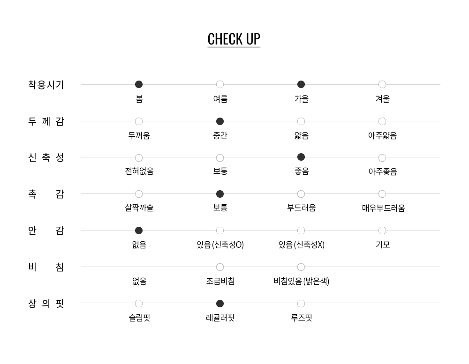469x364 pixels.
Task: Select 기모 lining radio dot
Action: click(x=382, y=230)
